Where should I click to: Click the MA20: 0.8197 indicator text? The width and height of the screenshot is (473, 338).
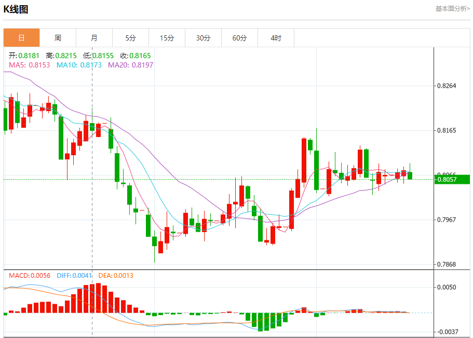(131, 65)
